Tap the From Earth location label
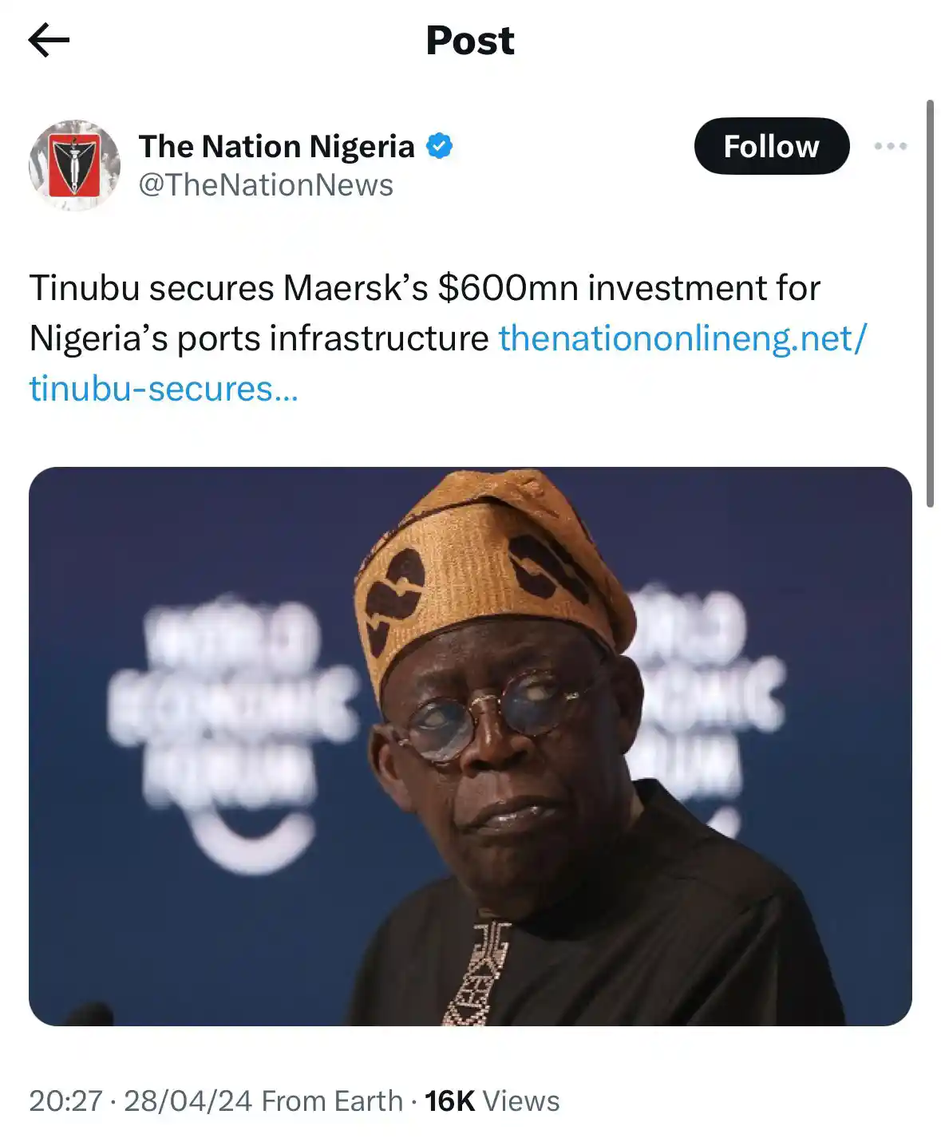This screenshot has width=941, height=1138. 332,1101
